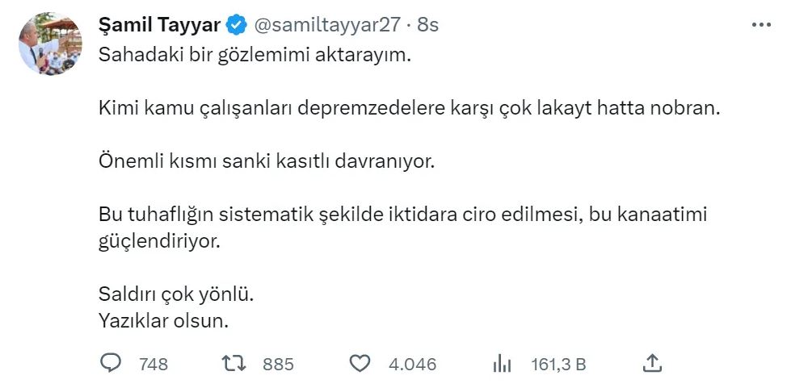787x388 pixels.
Task: Click the line "Önemli kısmı sanki kasıtlı davranıyor."
Action: [x=267, y=161]
